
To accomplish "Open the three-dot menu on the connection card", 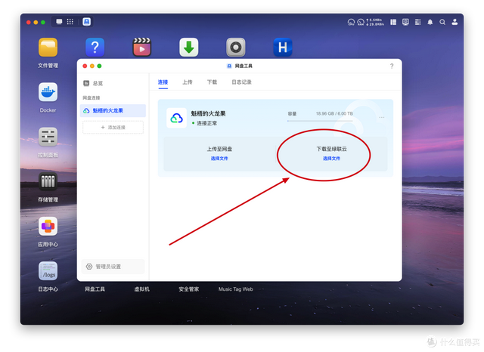I will 382,117.
